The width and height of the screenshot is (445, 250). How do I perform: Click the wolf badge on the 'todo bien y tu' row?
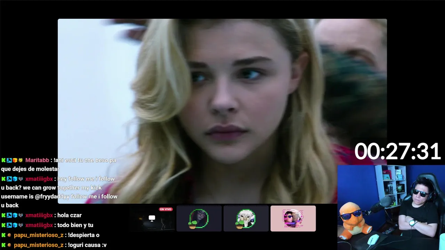[x=21, y=225]
